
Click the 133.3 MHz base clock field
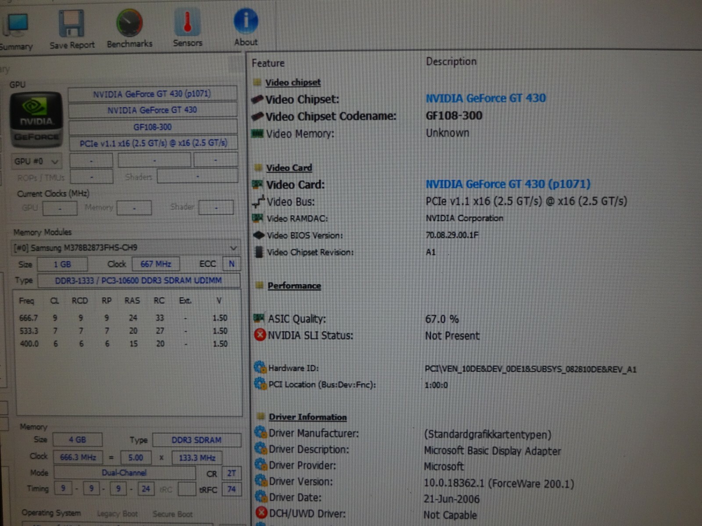click(x=197, y=458)
